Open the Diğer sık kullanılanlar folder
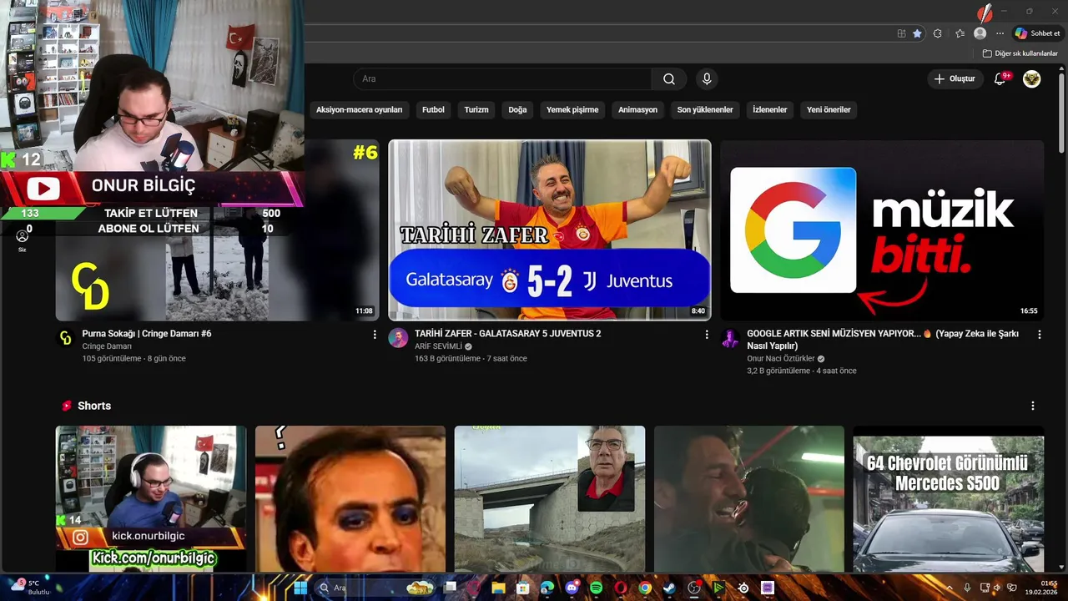Screen dimensions: 1068x601 click(x=1020, y=53)
